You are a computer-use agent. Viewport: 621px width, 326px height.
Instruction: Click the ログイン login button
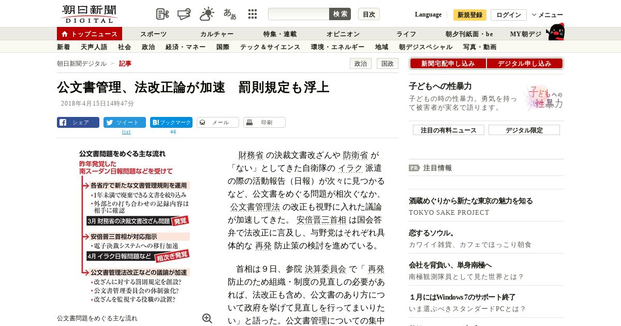pos(509,15)
